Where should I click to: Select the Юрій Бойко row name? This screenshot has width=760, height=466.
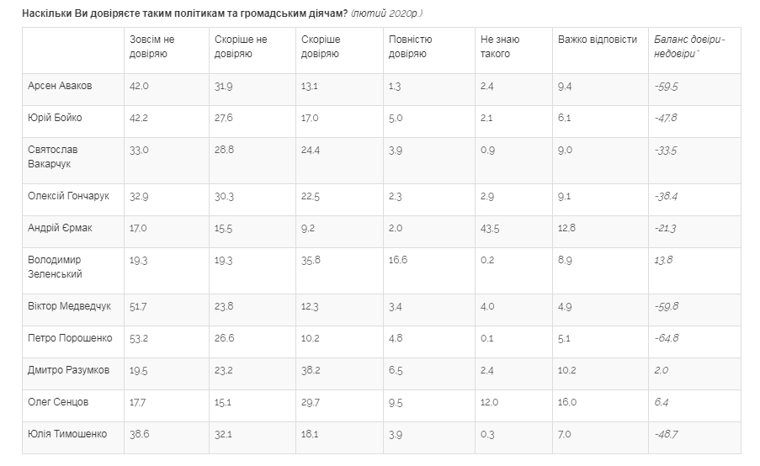[56, 118]
